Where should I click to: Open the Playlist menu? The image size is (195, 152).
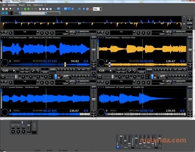point(22,5)
